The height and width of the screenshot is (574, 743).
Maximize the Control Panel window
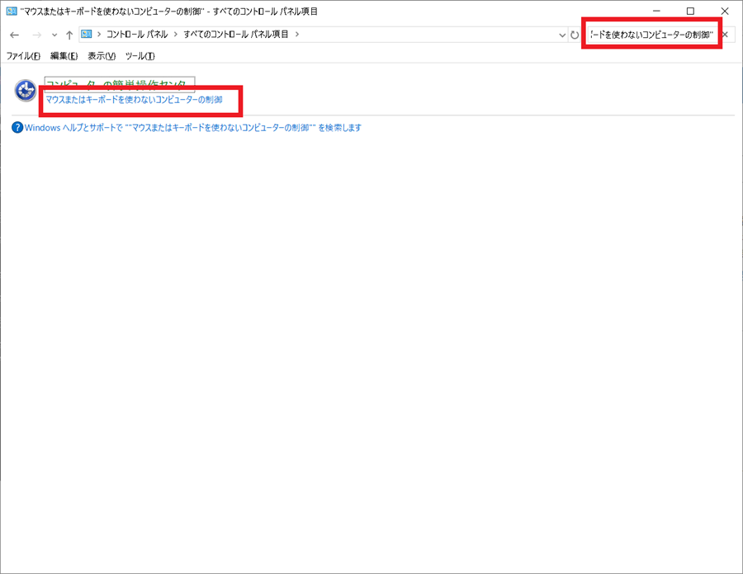click(x=690, y=11)
